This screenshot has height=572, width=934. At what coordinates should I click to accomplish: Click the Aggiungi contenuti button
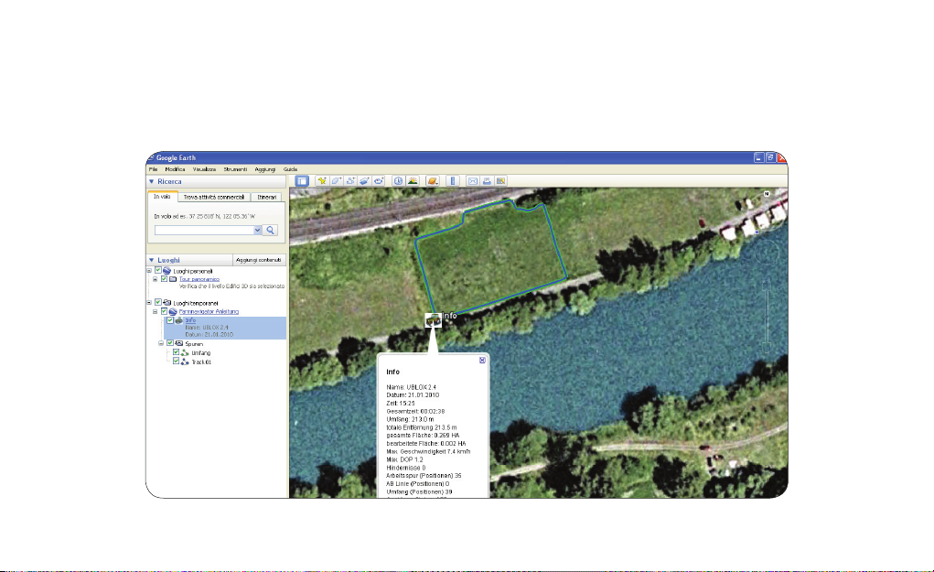[x=259, y=261]
